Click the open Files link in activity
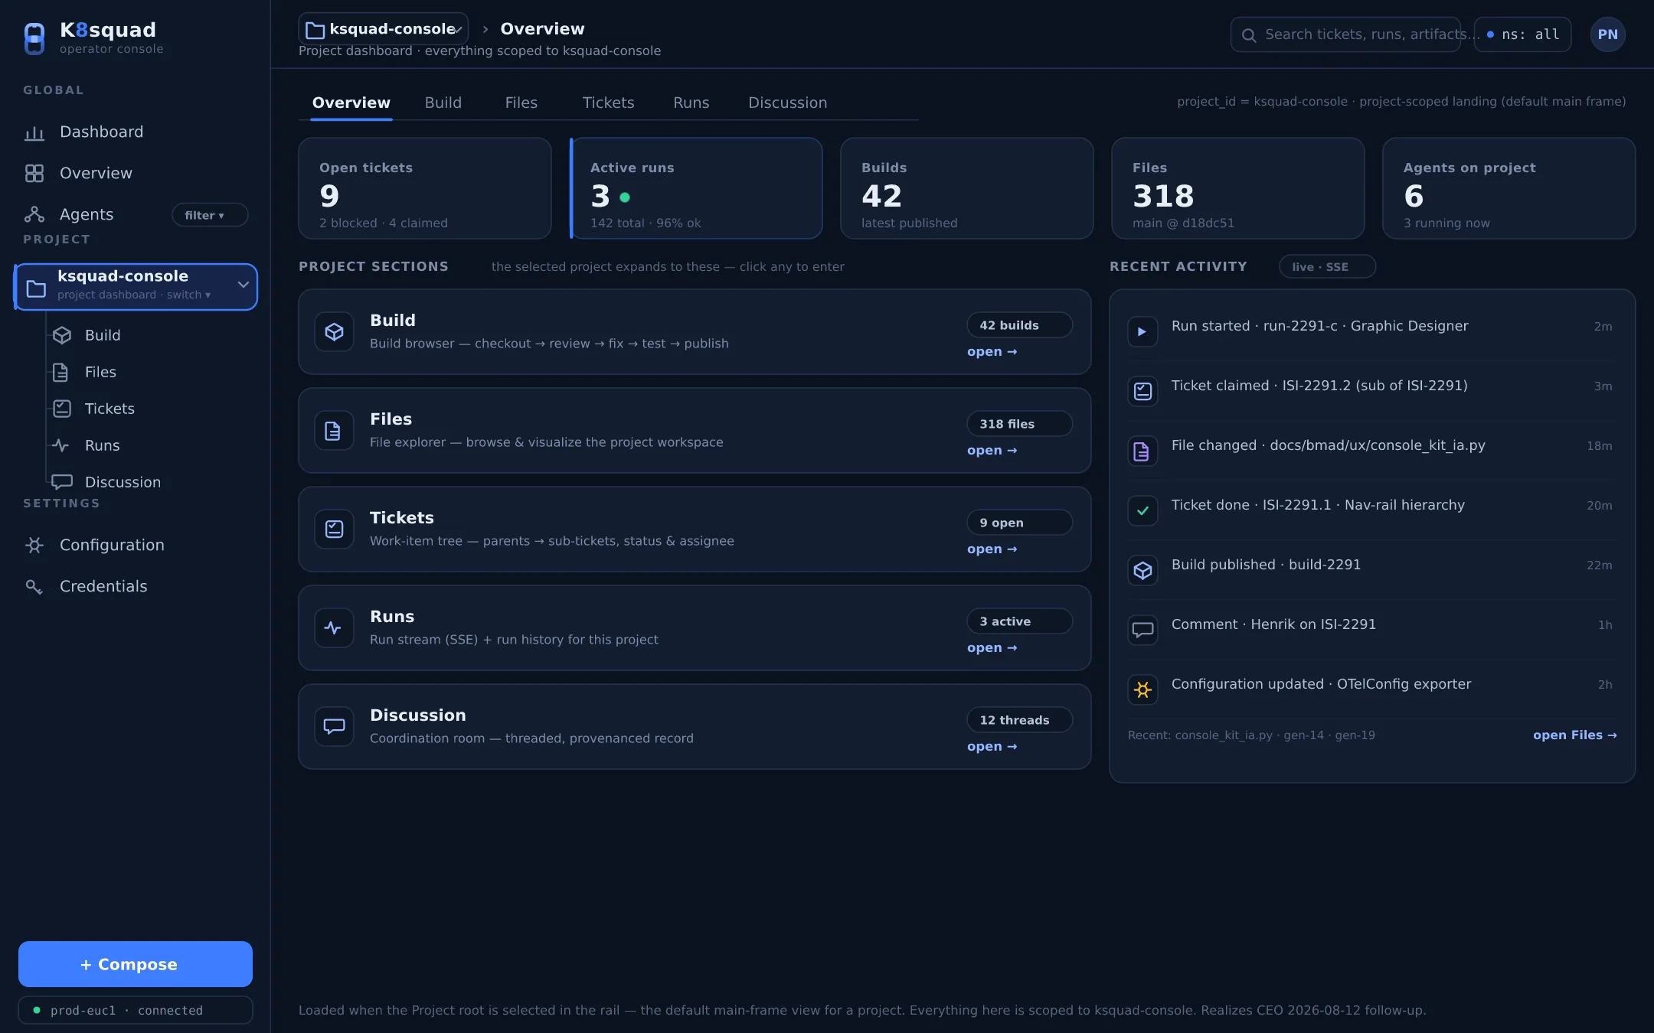This screenshot has width=1654, height=1033. point(1574,735)
